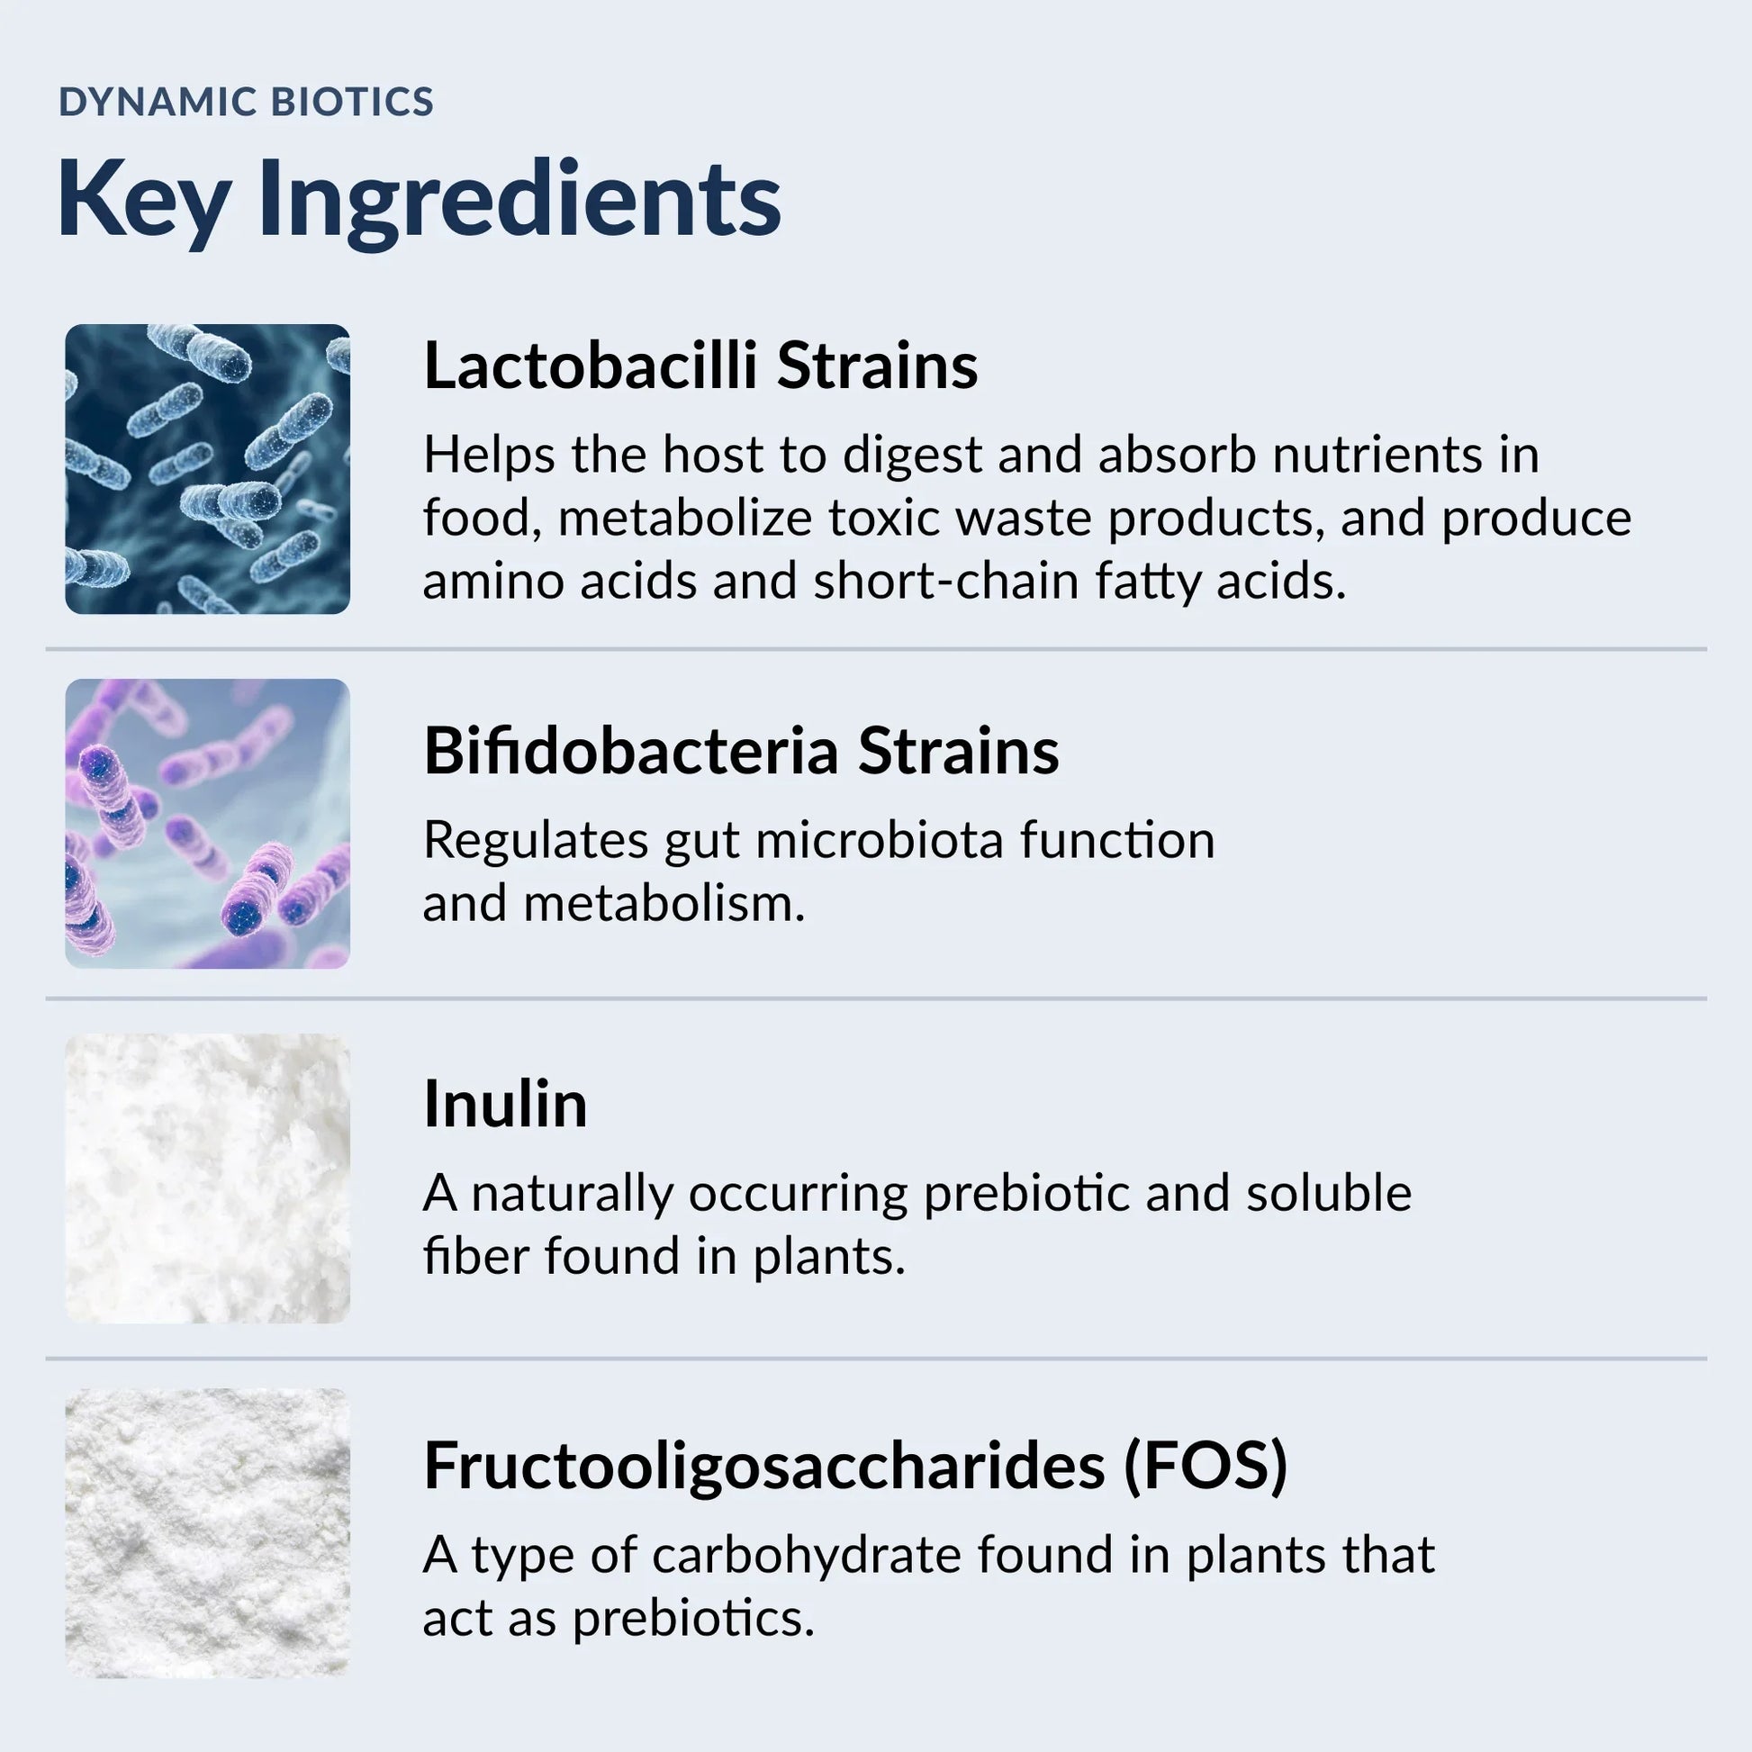Click the '(FOS)' abbreviation
Screen dimensions: 1752x1752
[1206, 1467]
